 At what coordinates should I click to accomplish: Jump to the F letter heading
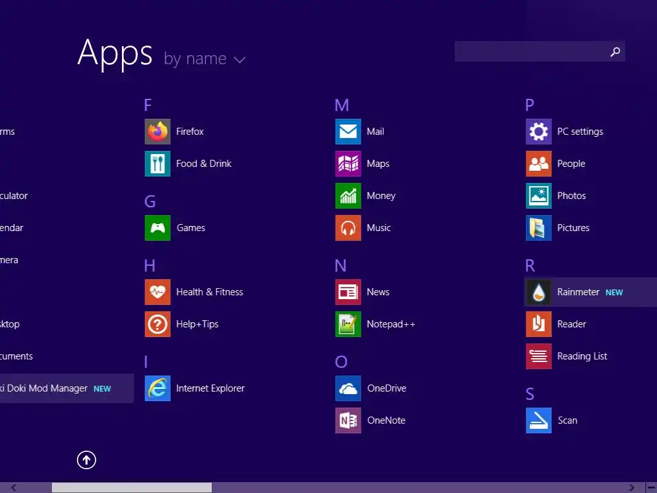point(148,105)
